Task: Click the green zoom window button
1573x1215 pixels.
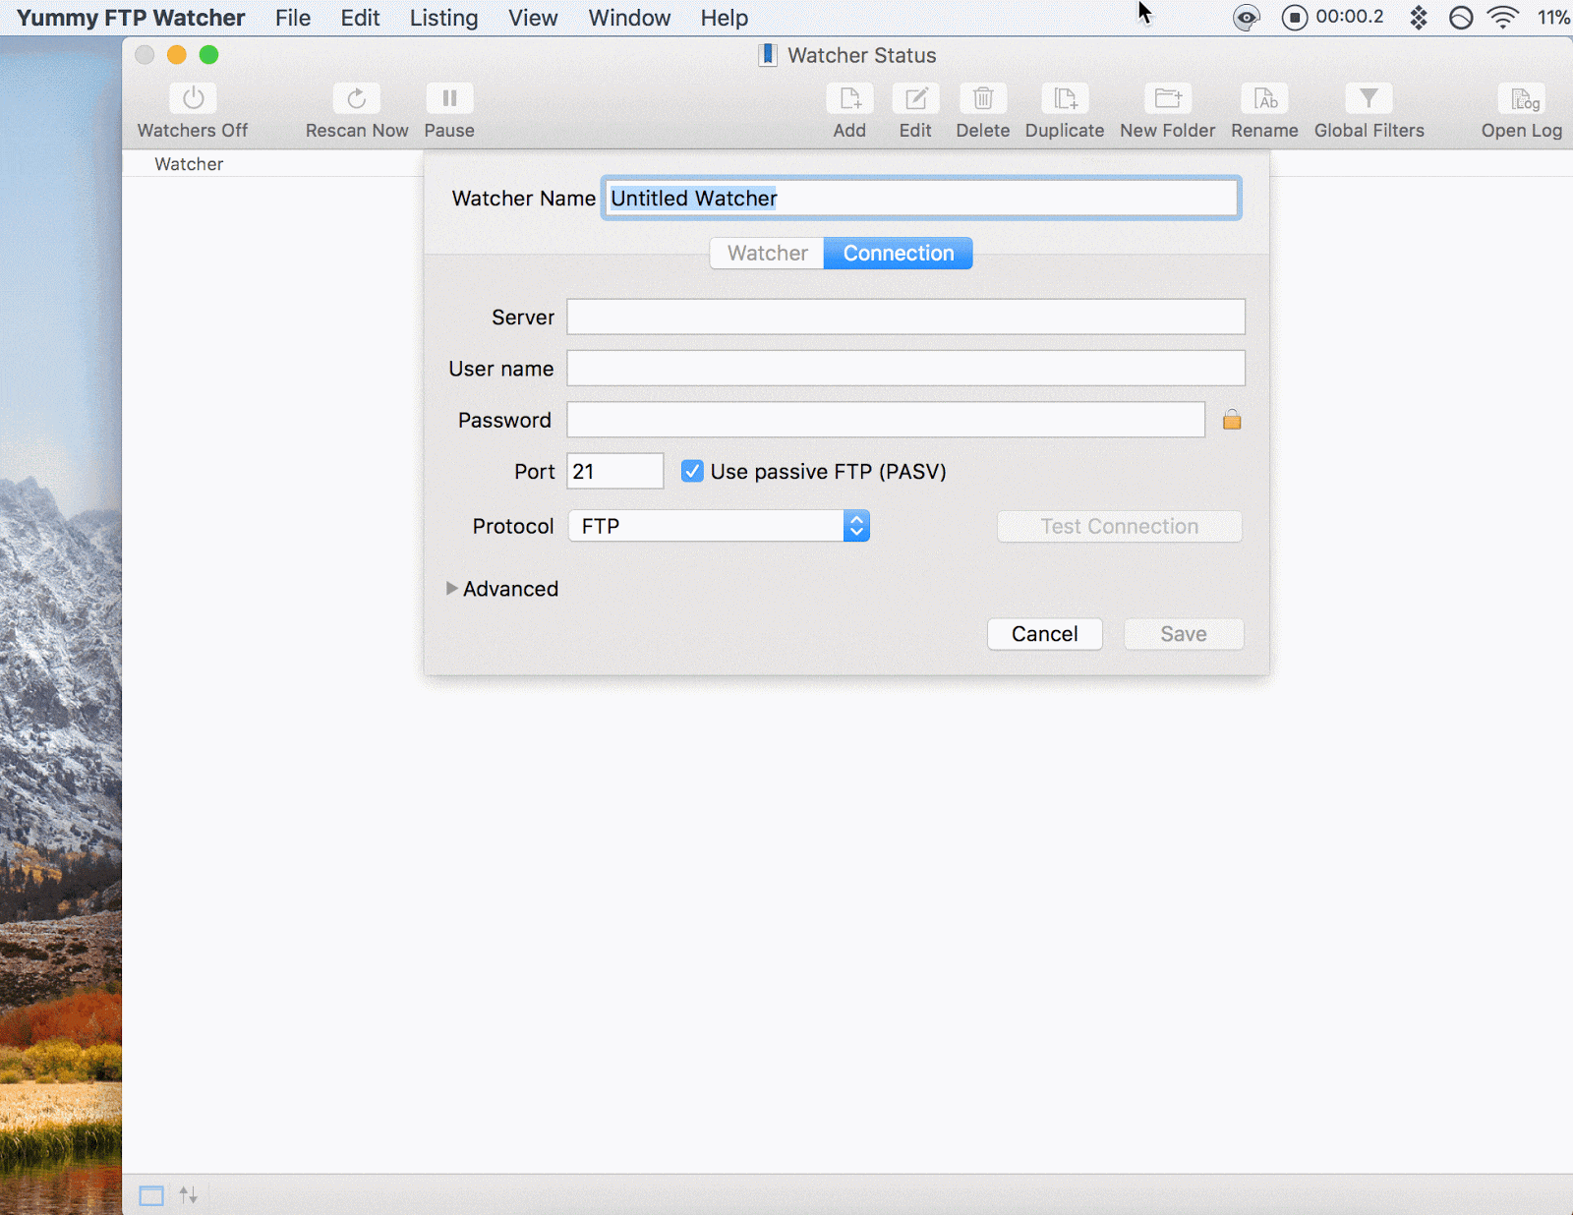Action: pyautogui.click(x=208, y=55)
